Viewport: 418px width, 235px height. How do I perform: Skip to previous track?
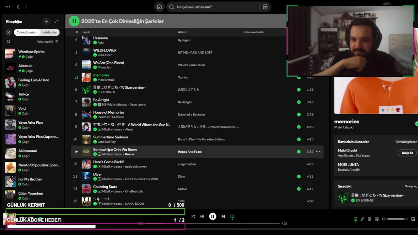click(x=202, y=216)
